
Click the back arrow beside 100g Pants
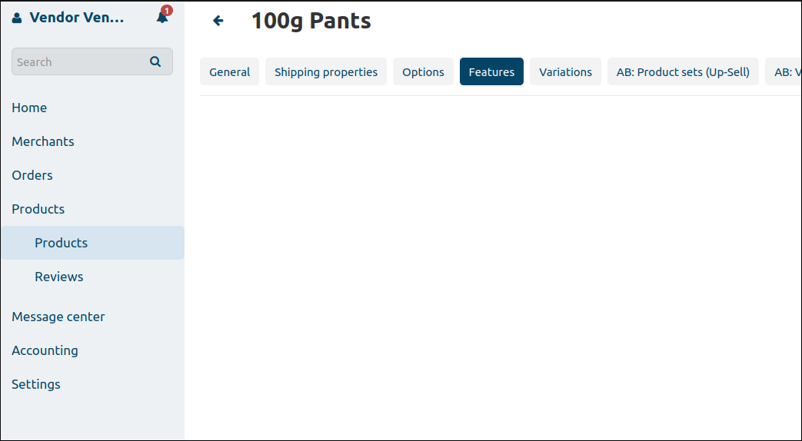coord(218,21)
